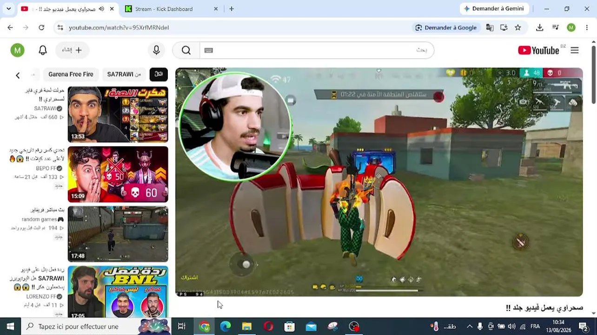Show hidden system tray icons
This screenshot has width=597, height=335.
470,326
